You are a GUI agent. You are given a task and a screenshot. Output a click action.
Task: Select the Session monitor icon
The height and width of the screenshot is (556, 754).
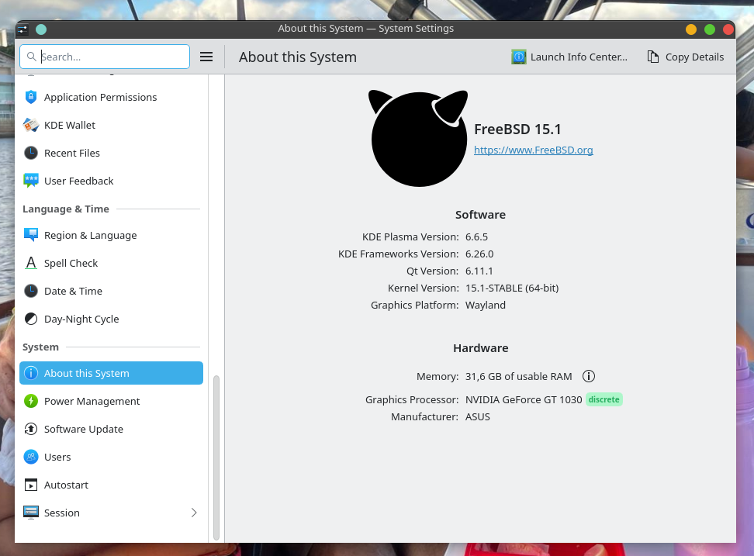pyautogui.click(x=31, y=513)
